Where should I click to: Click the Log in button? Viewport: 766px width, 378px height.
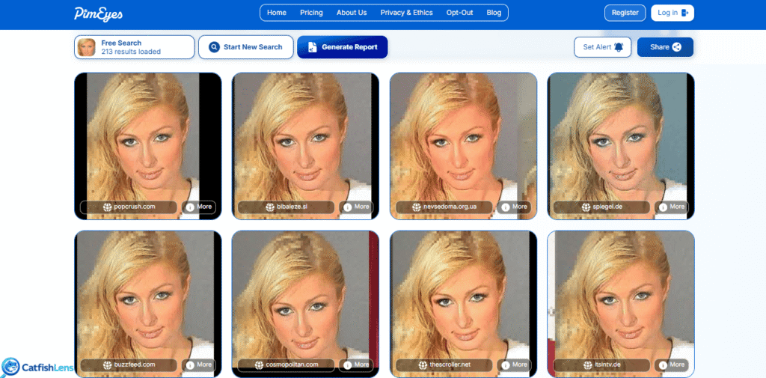[672, 13]
